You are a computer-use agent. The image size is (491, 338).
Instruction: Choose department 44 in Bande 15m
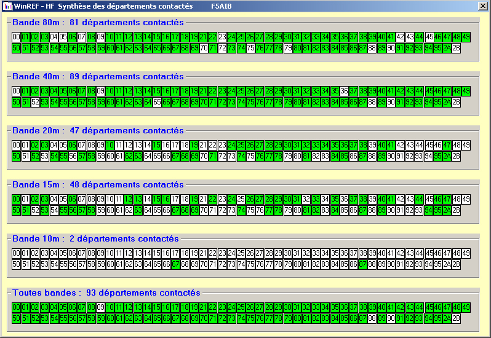[419, 199]
